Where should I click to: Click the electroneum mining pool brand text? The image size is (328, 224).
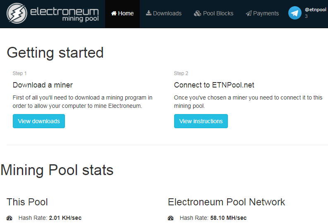coord(64,14)
